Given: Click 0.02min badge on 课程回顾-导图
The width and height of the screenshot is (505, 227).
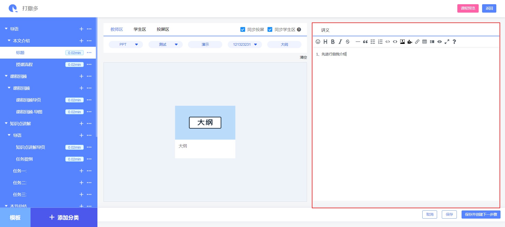Looking at the screenshot, I should tap(75, 112).
